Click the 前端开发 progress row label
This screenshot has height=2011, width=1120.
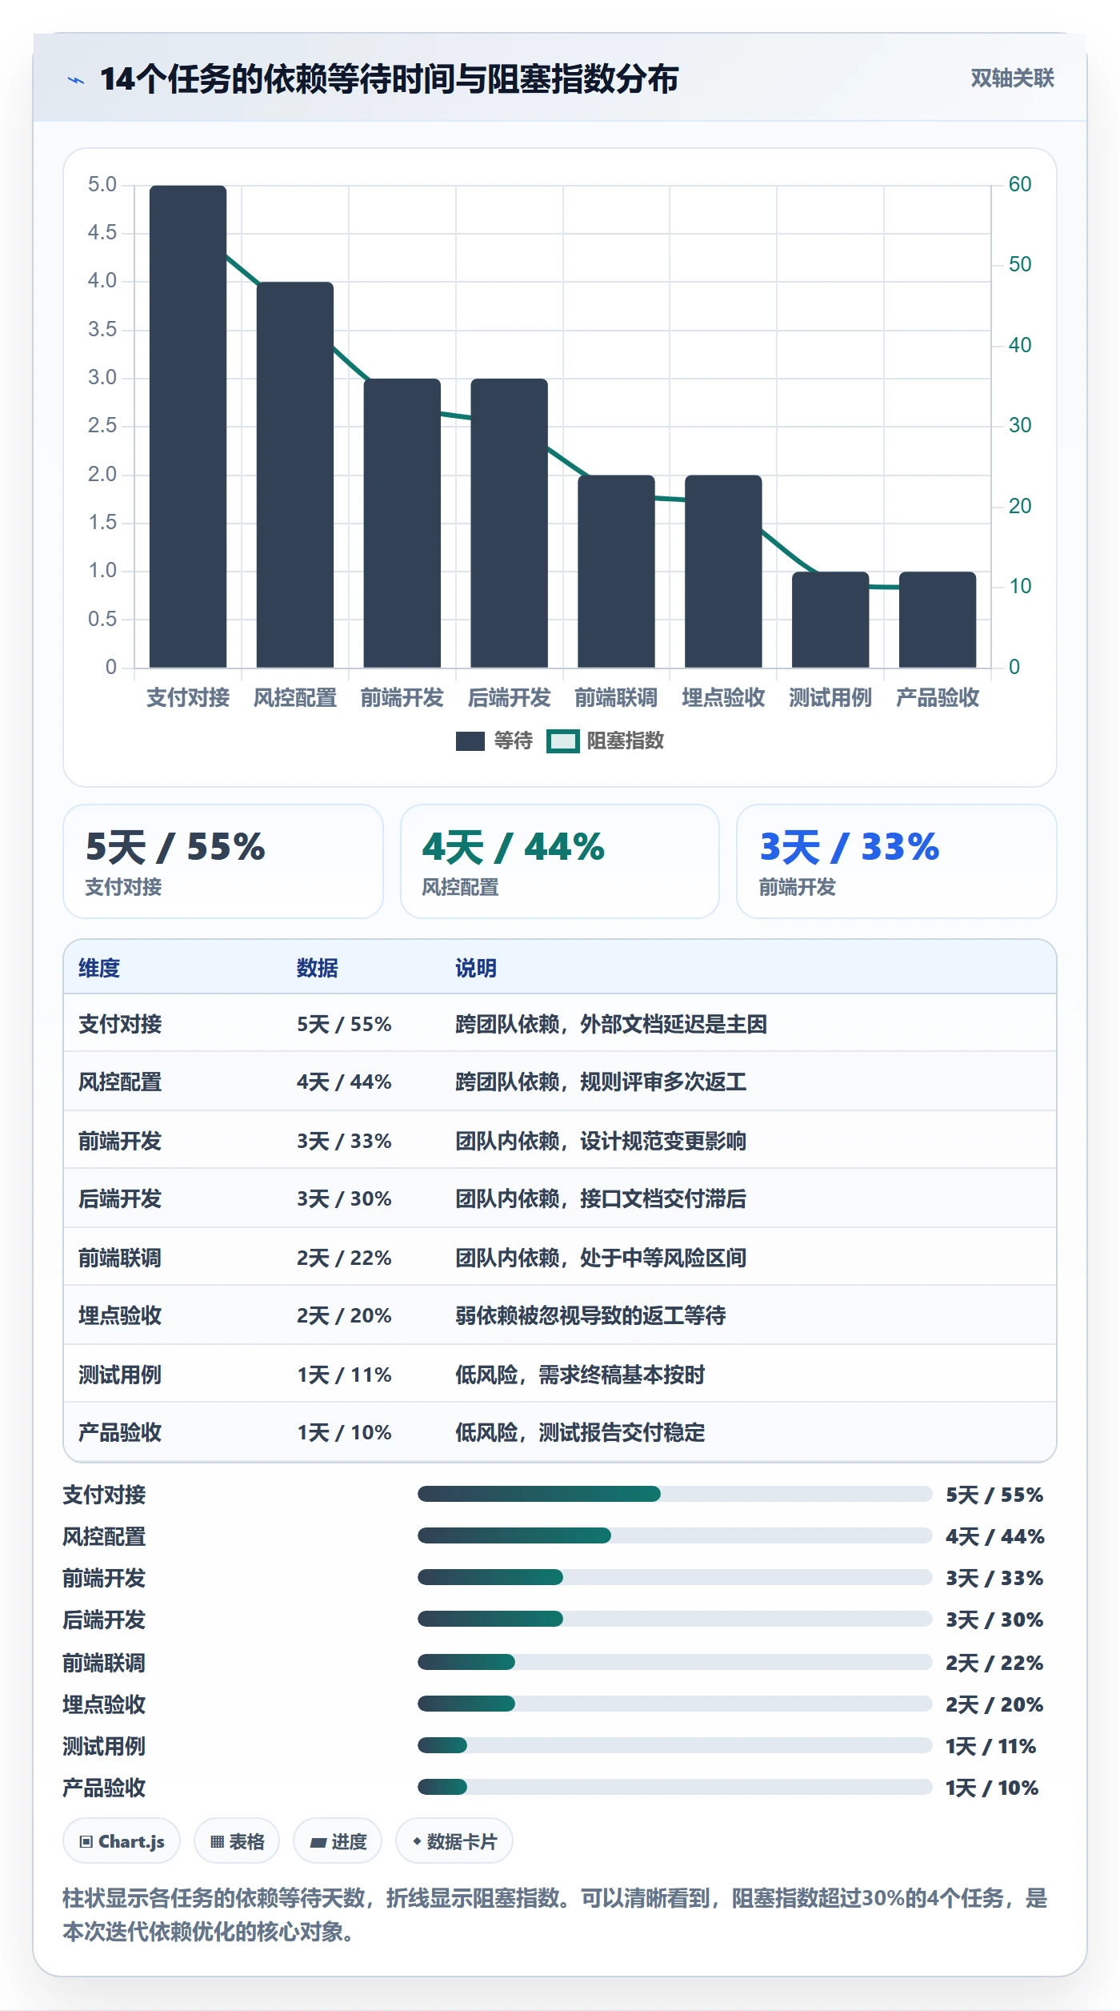[x=104, y=1578]
